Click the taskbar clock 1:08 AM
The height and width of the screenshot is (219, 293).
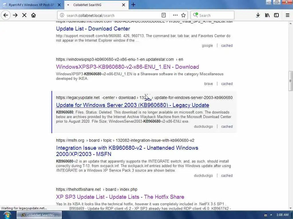point(282,215)
